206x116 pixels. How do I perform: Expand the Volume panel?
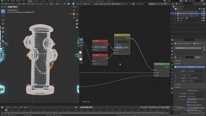tap(178, 84)
